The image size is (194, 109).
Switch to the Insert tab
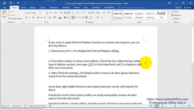tap(23, 8)
